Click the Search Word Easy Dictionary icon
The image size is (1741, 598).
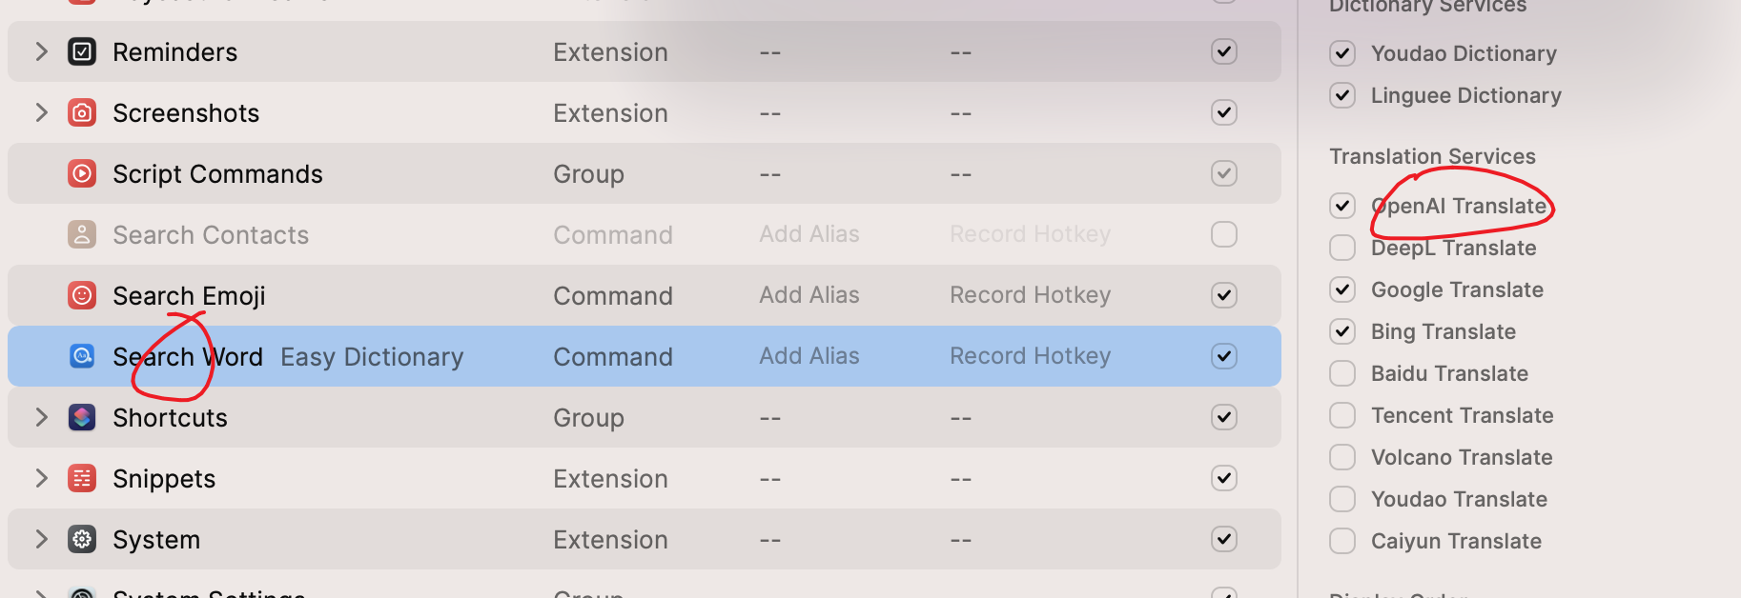click(x=82, y=356)
